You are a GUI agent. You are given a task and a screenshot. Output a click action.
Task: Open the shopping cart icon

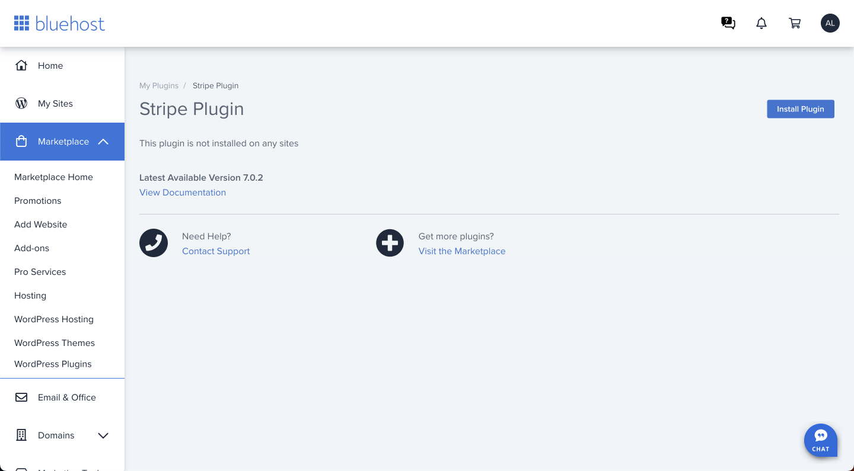[795, 23]
